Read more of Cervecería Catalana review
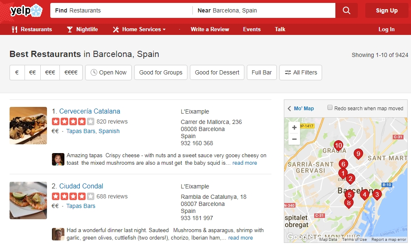 point(244,163)
